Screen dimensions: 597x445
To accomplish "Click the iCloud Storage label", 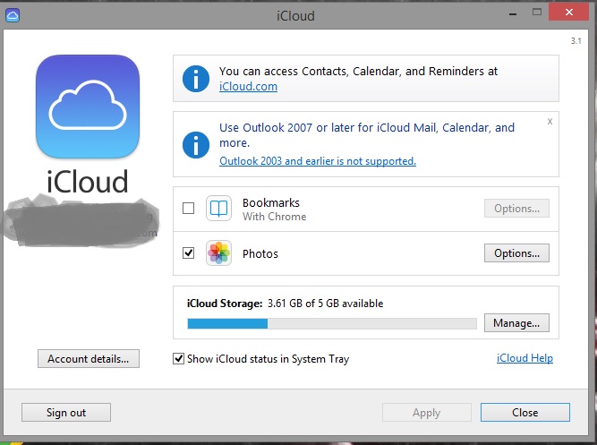I will coord(225,304).
